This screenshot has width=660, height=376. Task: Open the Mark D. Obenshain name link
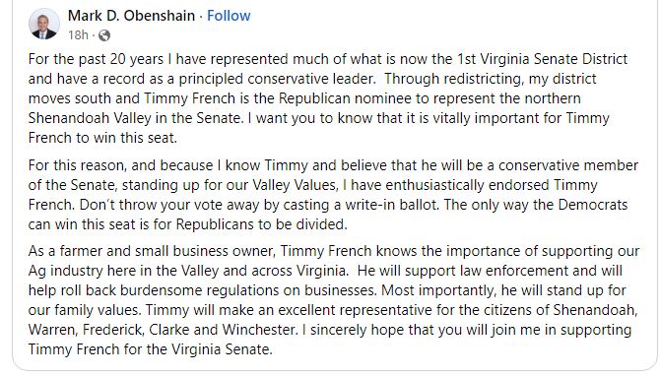[x=131, y=16]
